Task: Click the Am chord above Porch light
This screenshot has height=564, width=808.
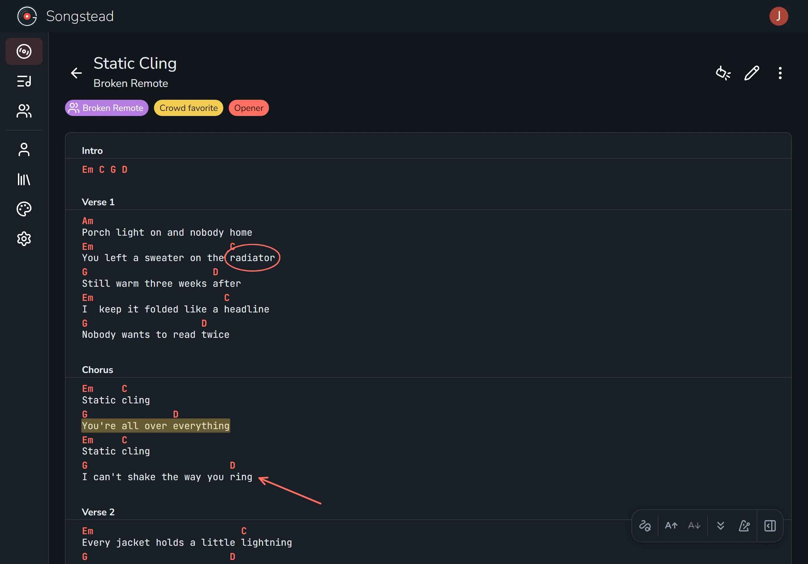Action: pyautogui.click(x=88, y=221)
